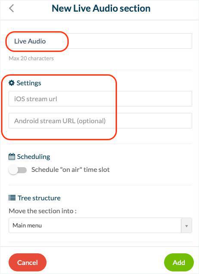Toggle the Schedule "on air" time slot switch
This screenshot has width=199, height=274.
point(18,170)
